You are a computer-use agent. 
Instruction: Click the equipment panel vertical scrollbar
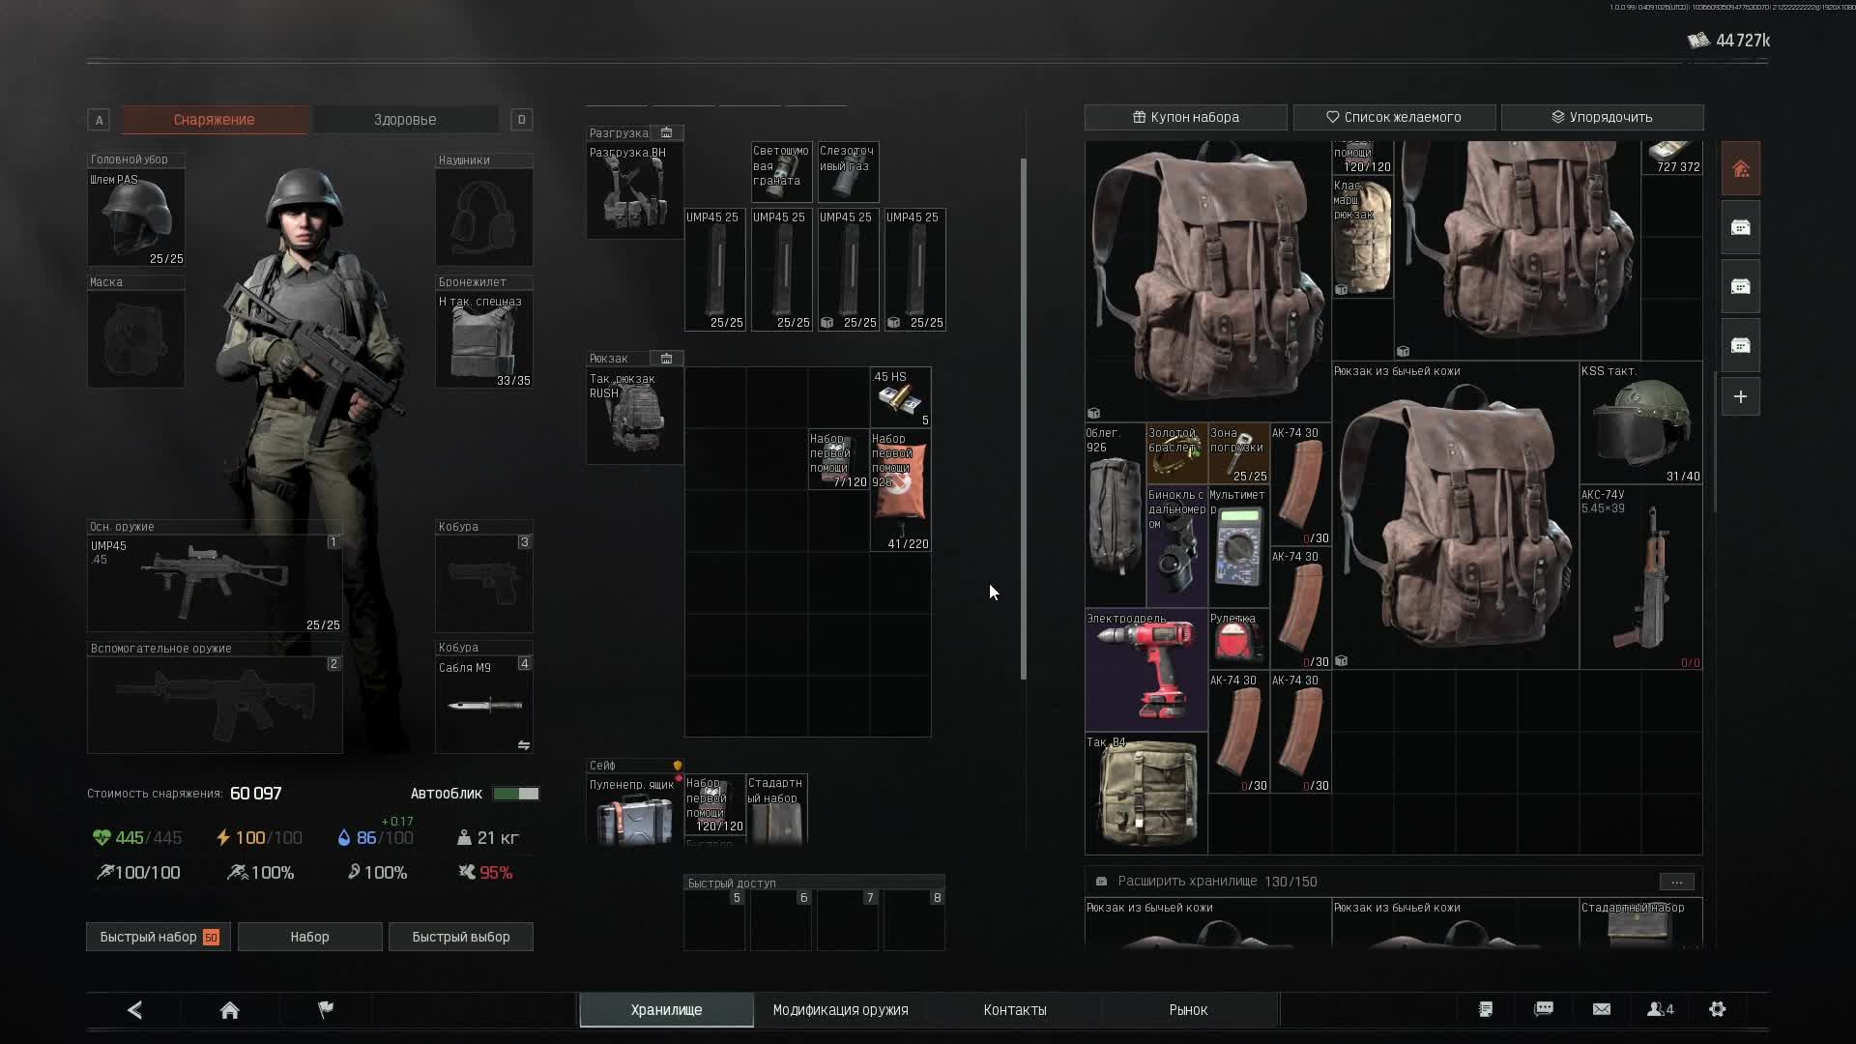[x=1024, y=418]
